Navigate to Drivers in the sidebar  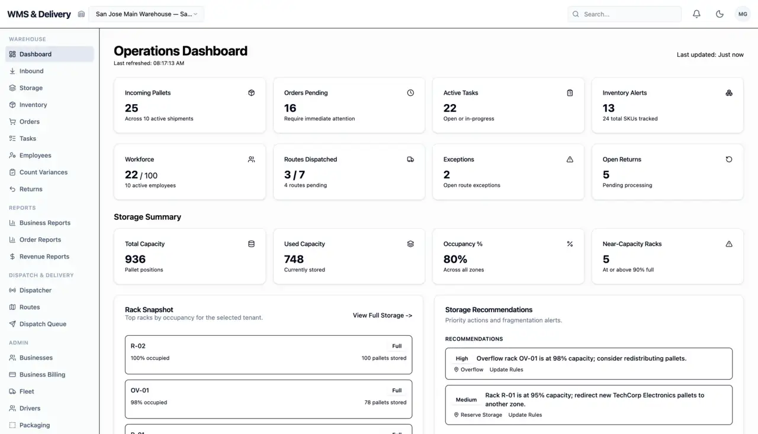pos(50,408)
